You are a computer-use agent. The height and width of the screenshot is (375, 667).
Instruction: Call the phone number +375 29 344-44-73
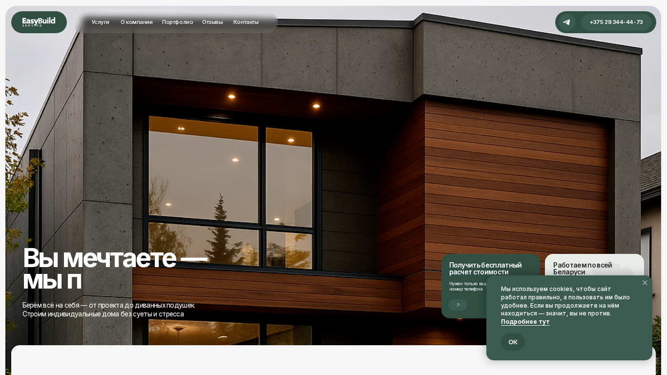pyautogui.click(x=616, y=22)
